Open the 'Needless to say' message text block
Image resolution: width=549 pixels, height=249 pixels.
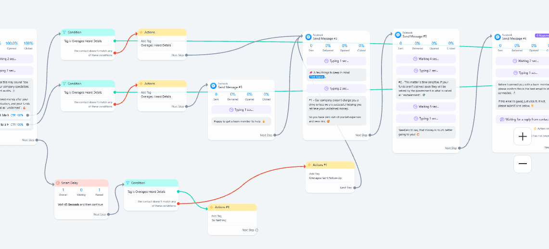425,132
